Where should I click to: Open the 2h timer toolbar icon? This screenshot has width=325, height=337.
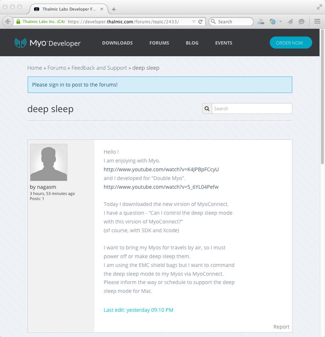click(x=261, y=22)
